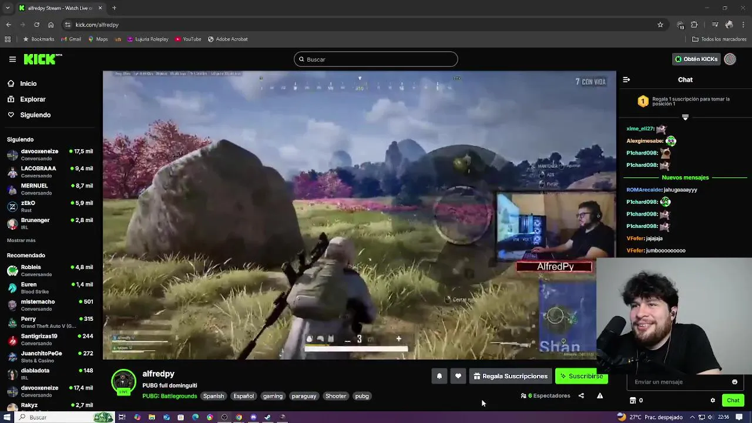This screenshot has width=752, height=423.
Task: Open the Lujuria Roleplay bookmark
Action: 147,39
